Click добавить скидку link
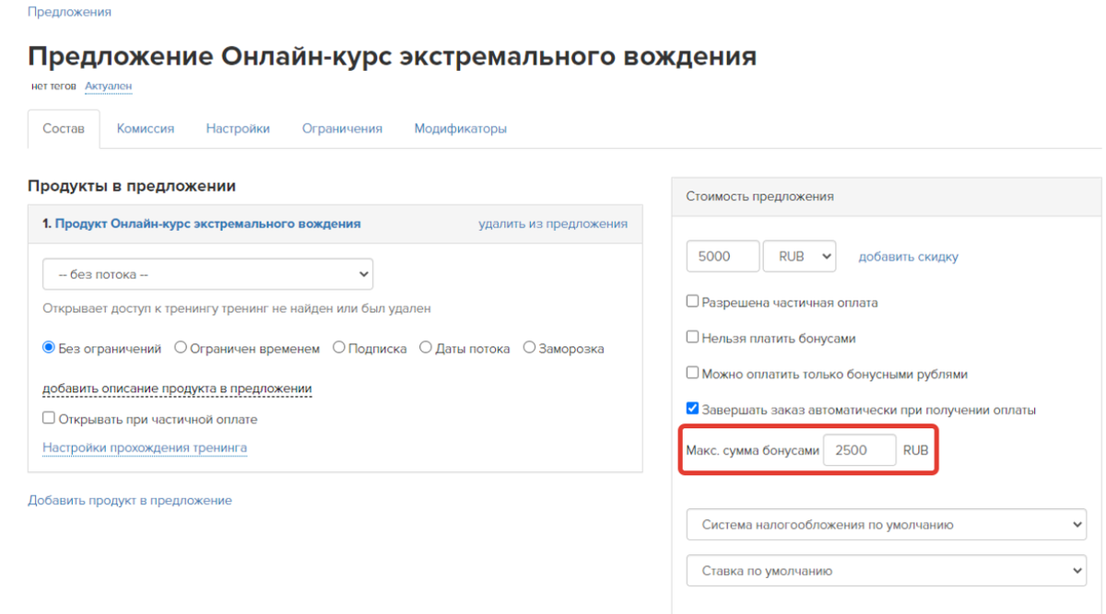This screenshot has height=614, width=1106. 908,257
